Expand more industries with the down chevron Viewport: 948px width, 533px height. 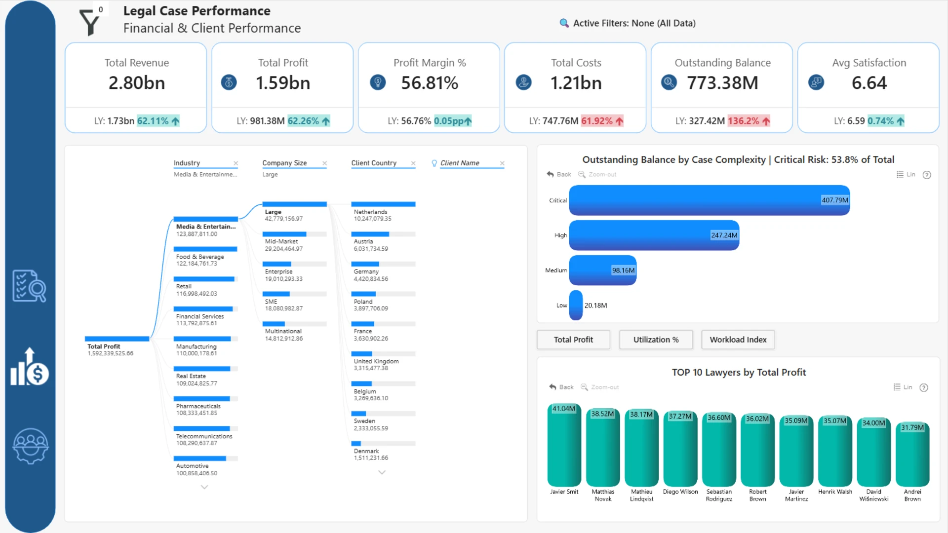(x=204, y=487)
